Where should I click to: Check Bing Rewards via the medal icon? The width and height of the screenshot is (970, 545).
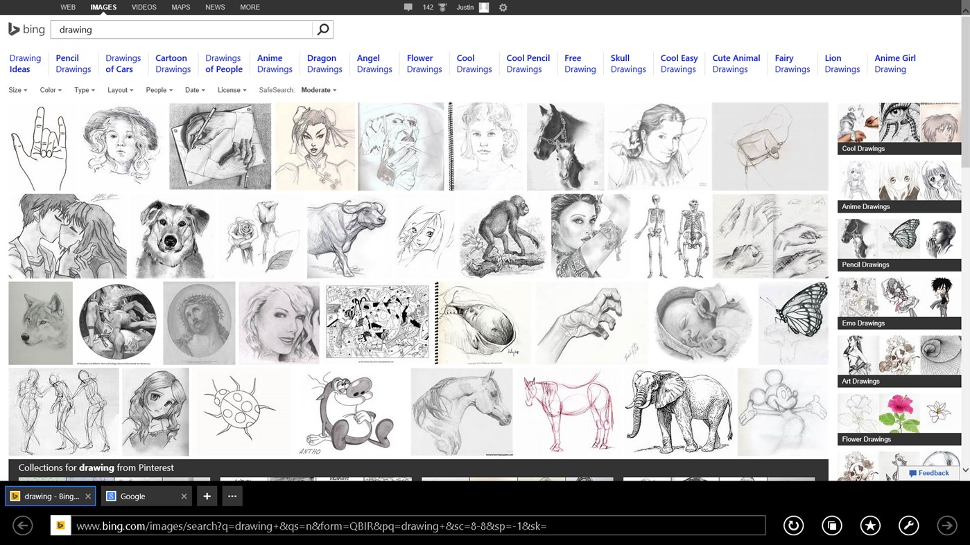[442, 7]
